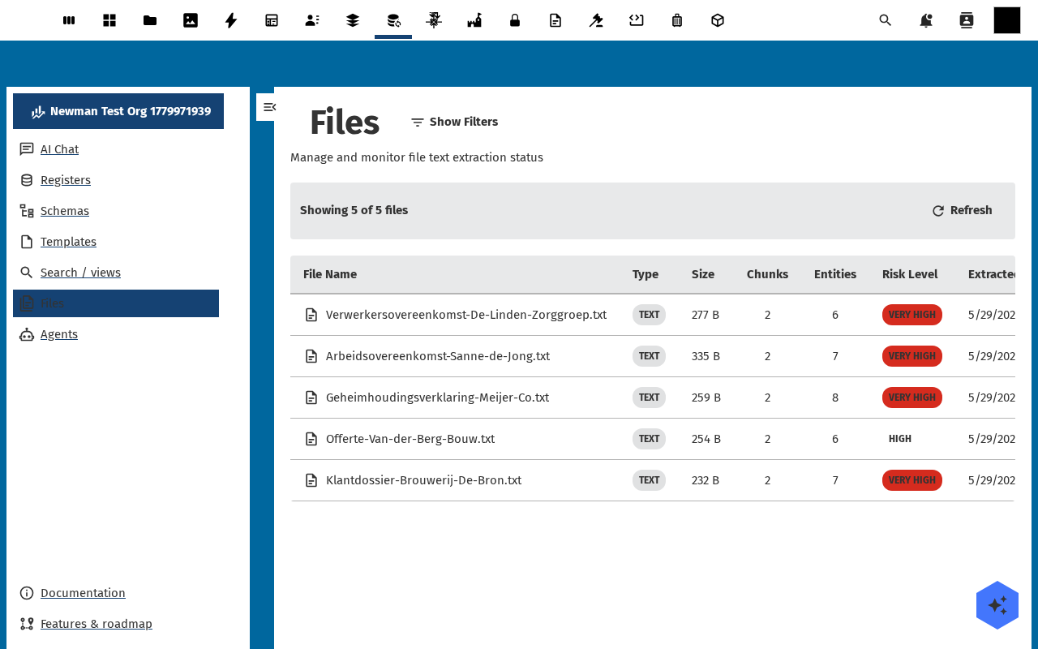Open the code brackets icon in the top bar
This screenshot has height=649, width=1038.
637,20
